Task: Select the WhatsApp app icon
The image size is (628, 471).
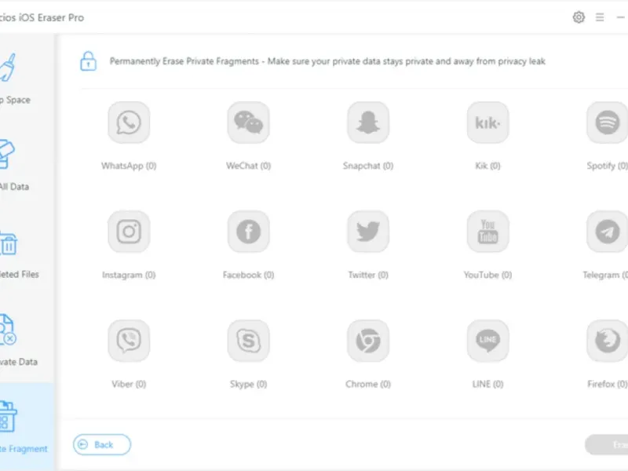Action: click(x=129, y=122)
